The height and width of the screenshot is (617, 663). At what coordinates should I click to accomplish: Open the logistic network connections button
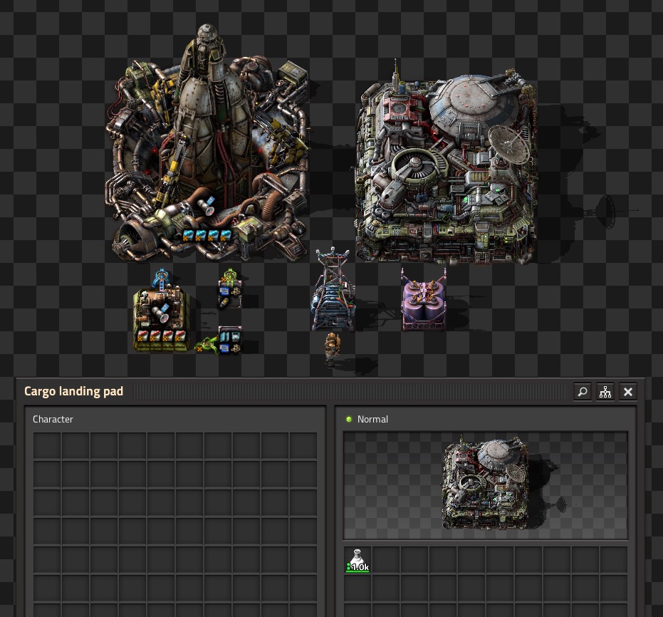click(x=605, y=392)
